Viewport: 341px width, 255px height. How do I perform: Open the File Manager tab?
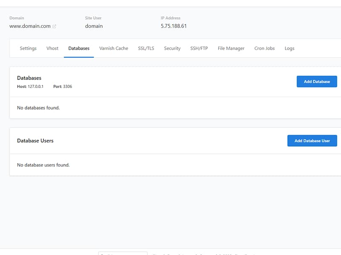pos(231,48)
